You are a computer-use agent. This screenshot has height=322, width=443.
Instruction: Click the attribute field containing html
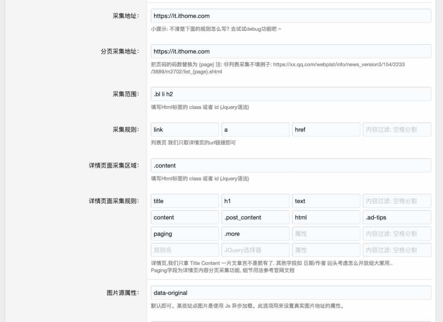click(326, 217)
